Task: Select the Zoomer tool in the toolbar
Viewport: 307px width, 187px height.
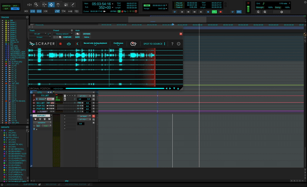Action: [x=36, y=4]
